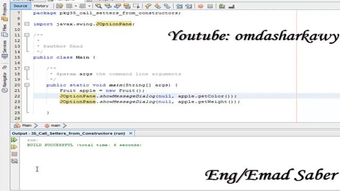The height and width of the screenshot is (191, 340).
Task: Click line number 15 in gutter
Action: 18,57
